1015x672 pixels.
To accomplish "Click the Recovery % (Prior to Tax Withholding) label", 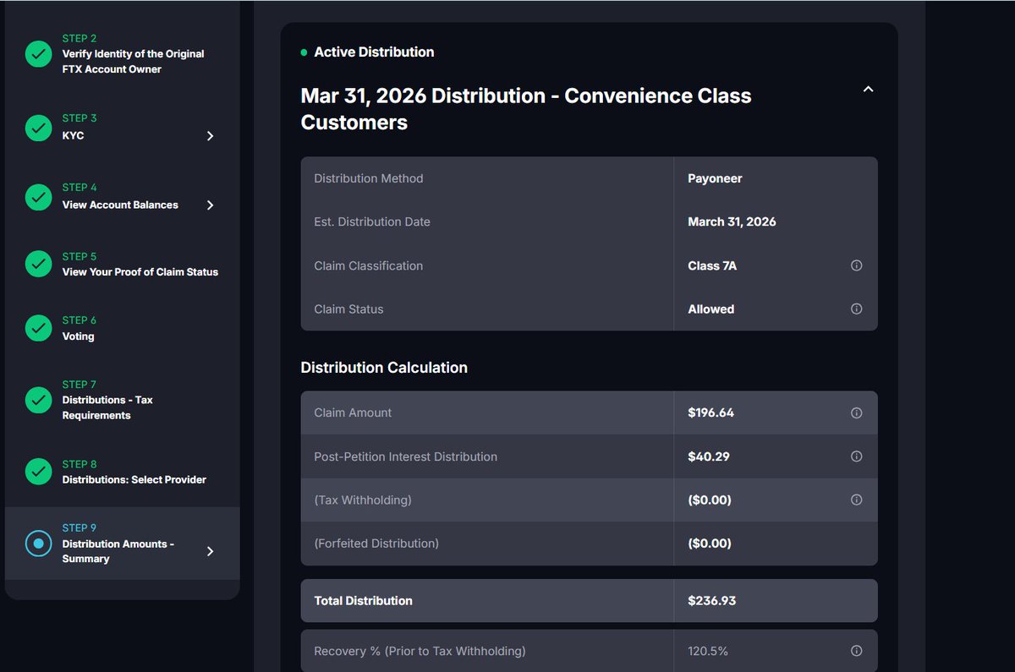I will 420,651.
